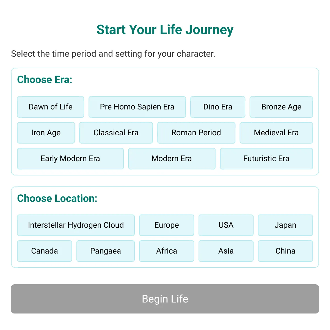
Task: Choose Canada location button
Action: click(x=45, y=251)
